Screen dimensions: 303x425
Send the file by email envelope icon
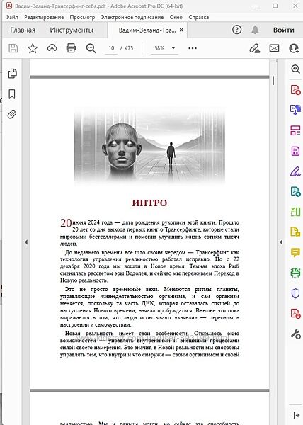pos(274,48)
